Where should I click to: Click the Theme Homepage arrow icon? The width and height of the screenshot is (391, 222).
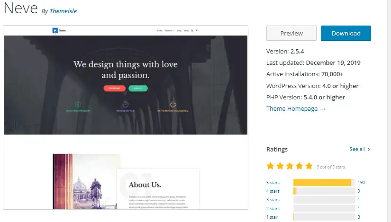[323, 109]
